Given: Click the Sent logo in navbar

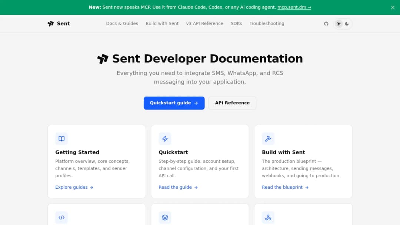Looking at the screenshot, I should point(59,23).
